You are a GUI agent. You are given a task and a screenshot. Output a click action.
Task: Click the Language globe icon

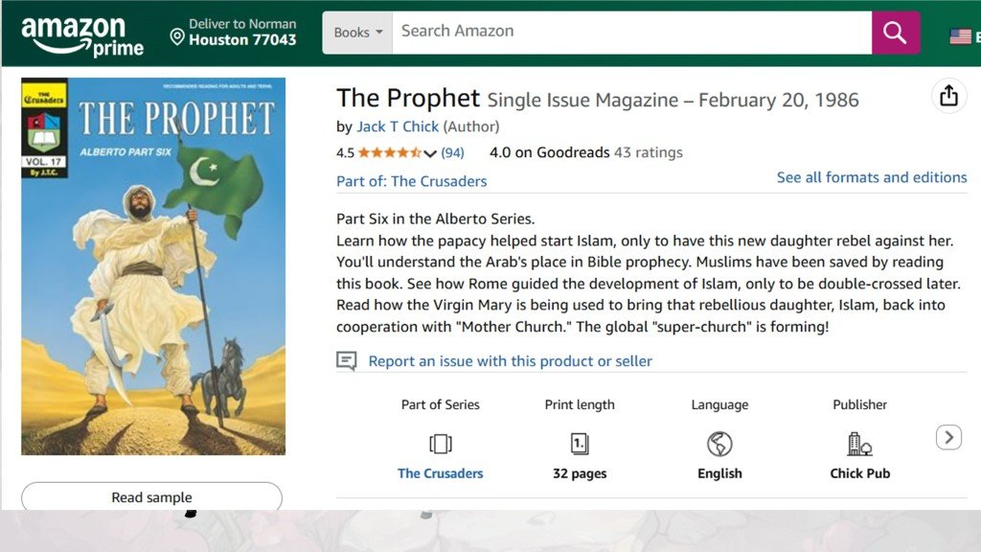coord(719,444)
